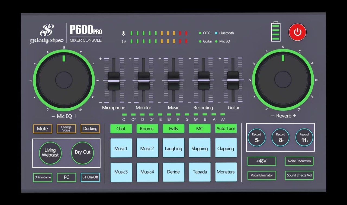This screenshot has height=205, width=347.
Task: Select the B key indicator
Action: [205, 115]
